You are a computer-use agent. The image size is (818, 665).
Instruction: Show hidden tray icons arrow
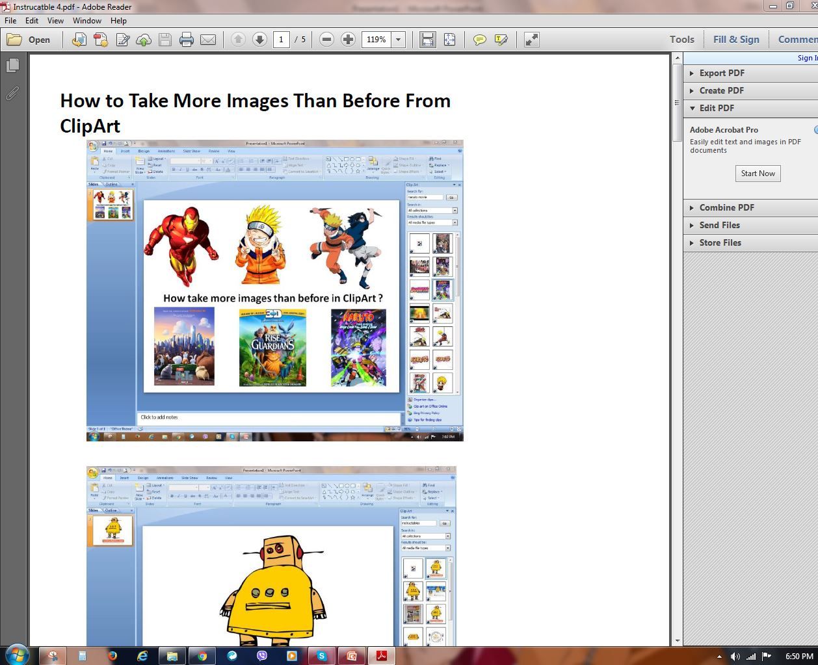coord(719,656)
